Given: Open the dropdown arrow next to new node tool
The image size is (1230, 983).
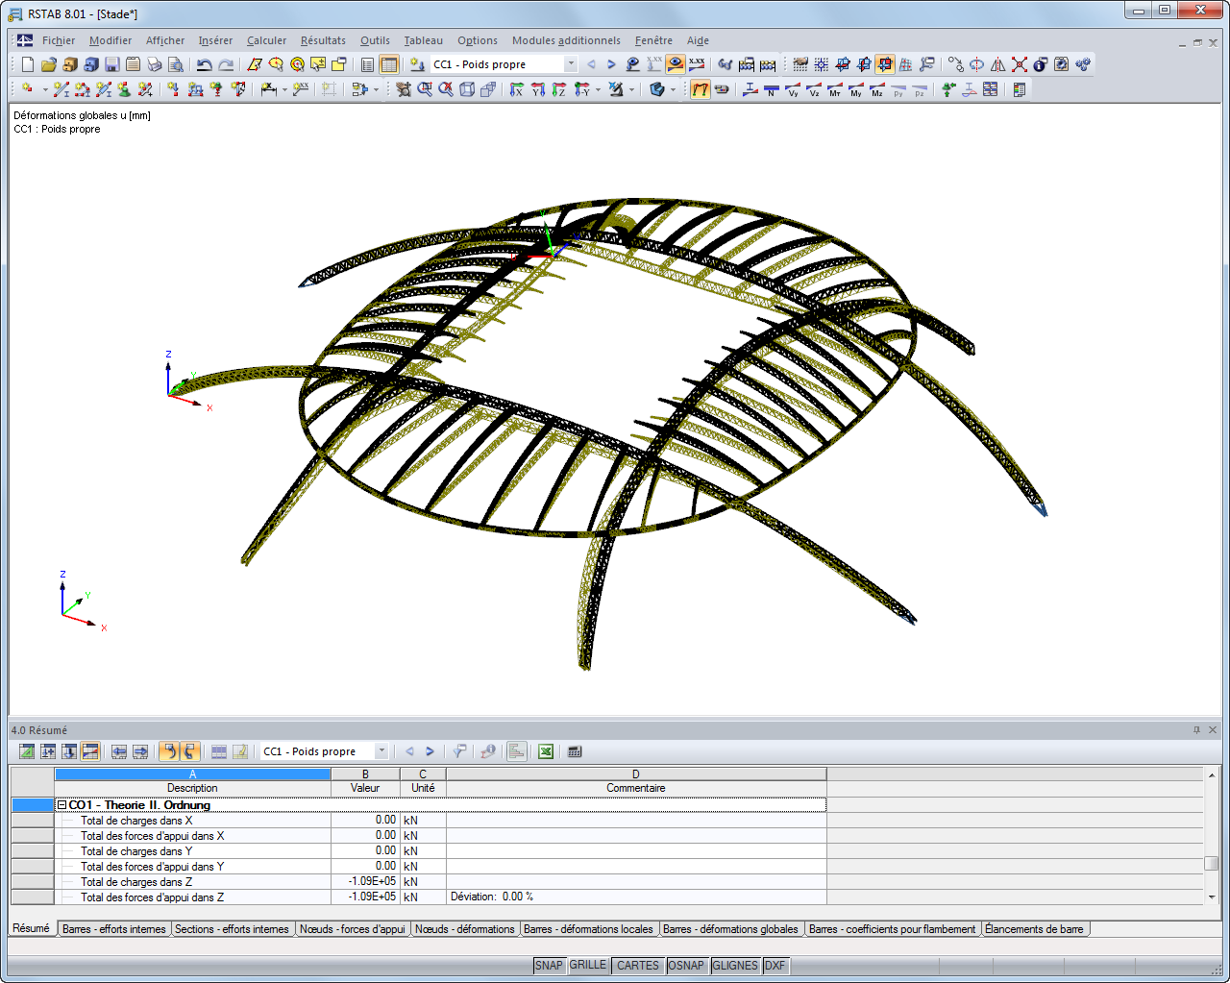Looking at the screenshot, I should click(45, 90).
